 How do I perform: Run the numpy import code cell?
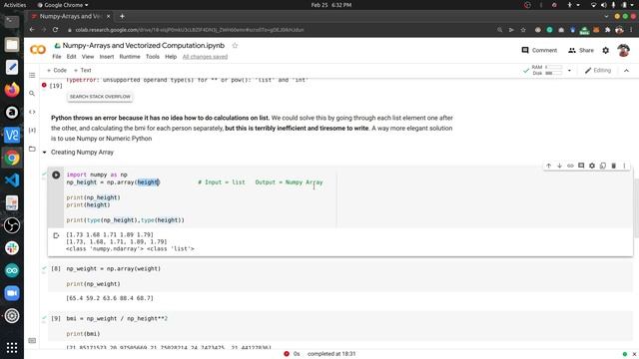(56, 176)
